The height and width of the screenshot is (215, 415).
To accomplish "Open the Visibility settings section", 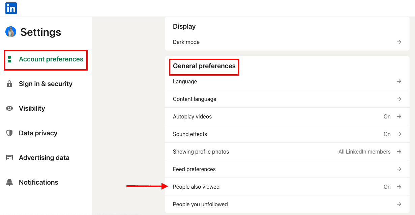I will click(x=32, y=108).
